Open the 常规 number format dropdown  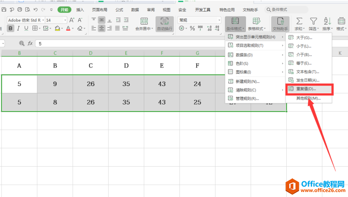[219, 20]
